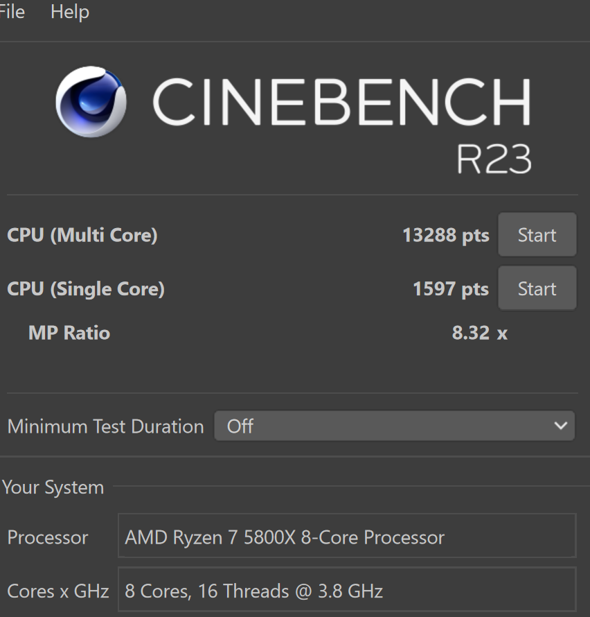590x617 pixels.
Task: Click the CINEBENCH title text
Action: coord(341,101)
